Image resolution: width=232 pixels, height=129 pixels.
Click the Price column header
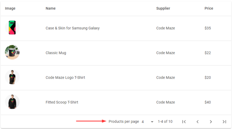pos(209,8)
